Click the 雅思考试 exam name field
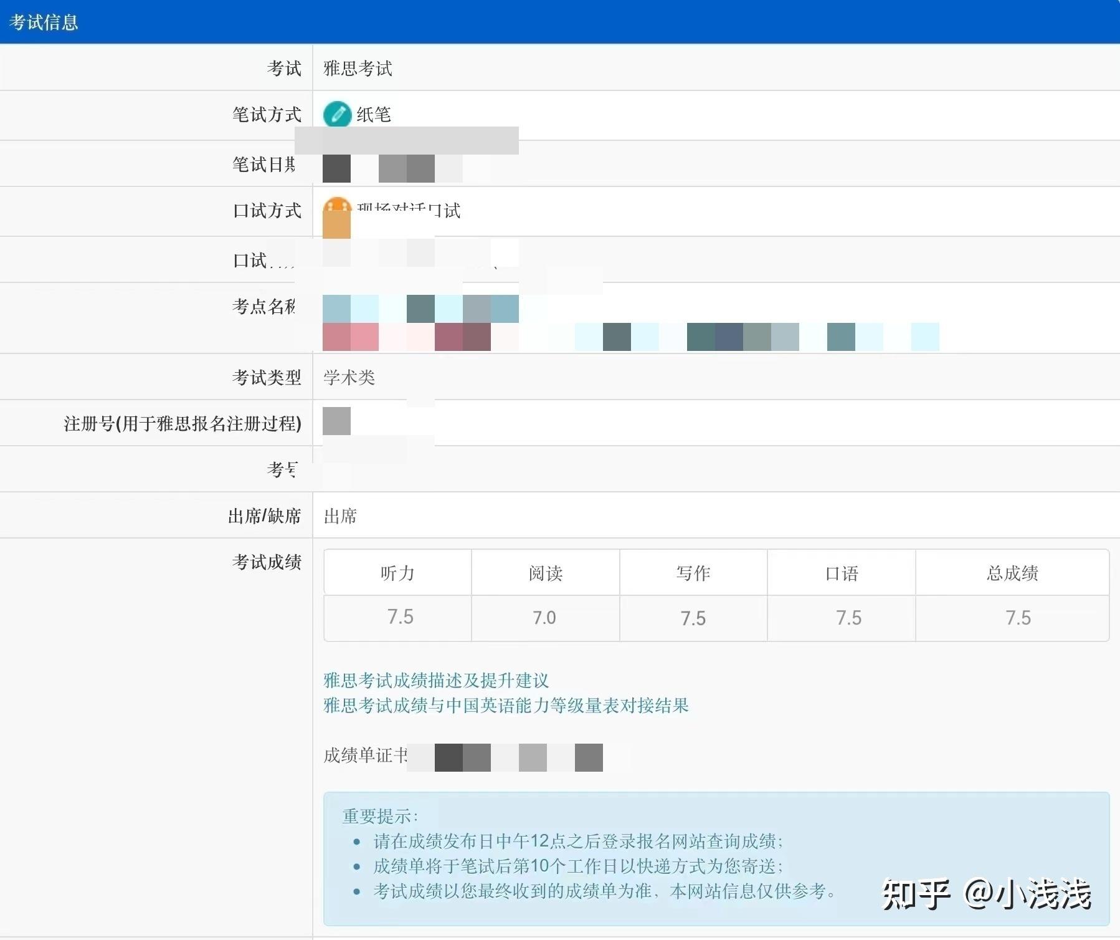This screenshot has width=1120, height=940. (356, 68)
